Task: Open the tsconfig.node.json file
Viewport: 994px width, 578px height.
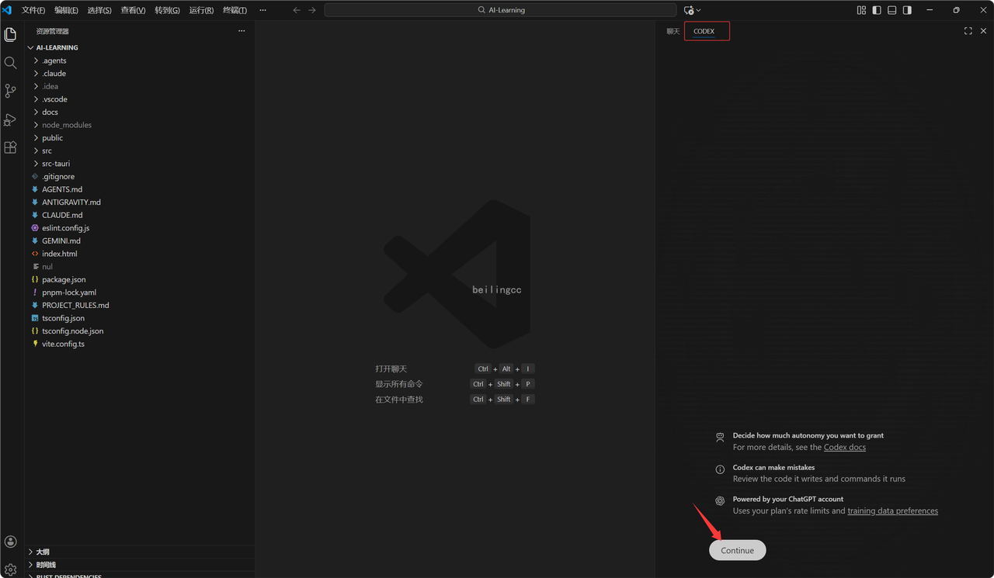Action: tap(72, 331)
